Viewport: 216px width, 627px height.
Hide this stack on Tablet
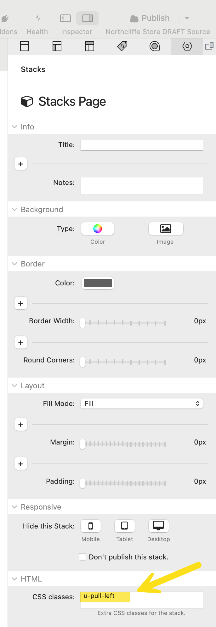point(125,526)
